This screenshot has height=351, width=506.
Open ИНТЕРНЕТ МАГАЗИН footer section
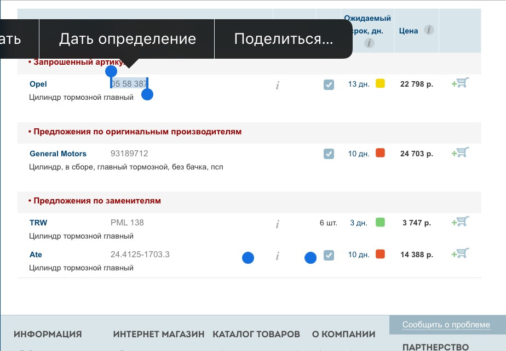coord(158,334)
